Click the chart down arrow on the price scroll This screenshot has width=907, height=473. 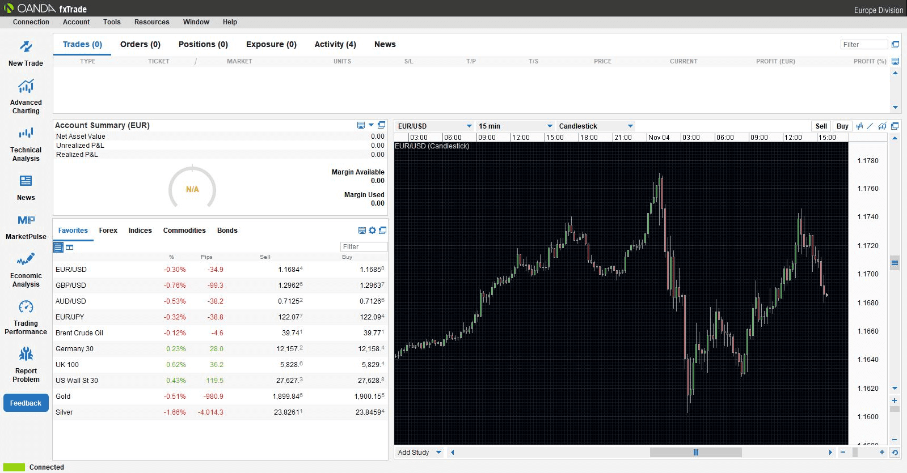click(895, 389)
